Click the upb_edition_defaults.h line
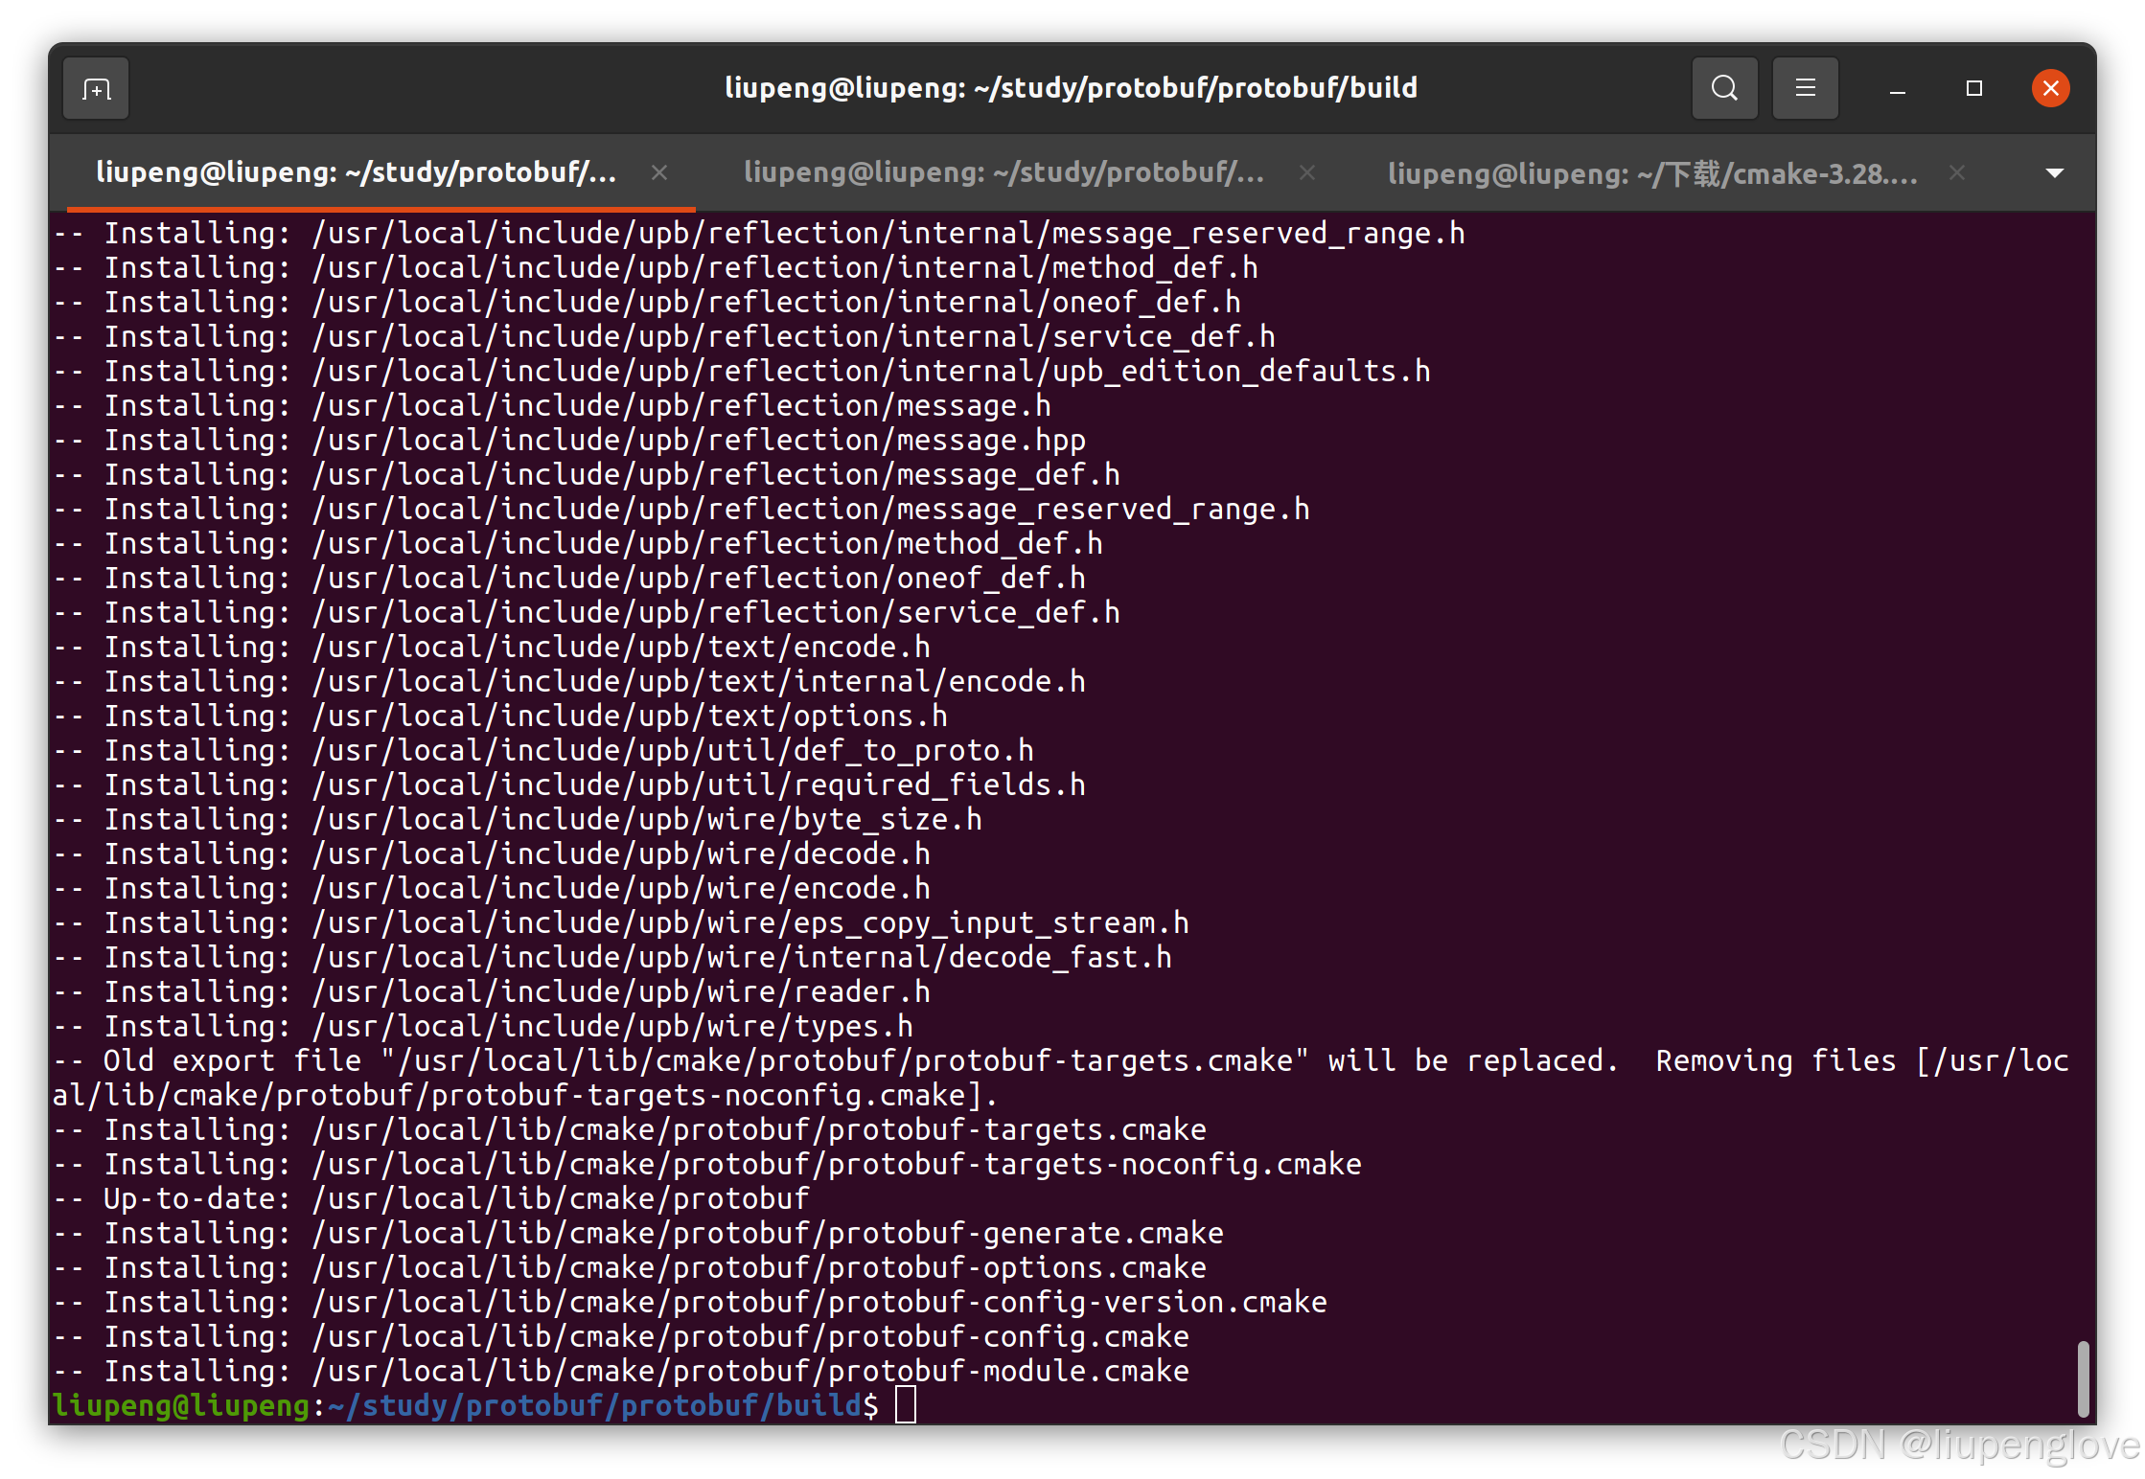The width and height of the screenshot is (2145, 1479). click(741, 371)
